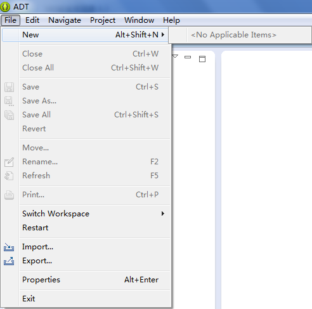Open the Help menu
The height and width of the screenshot is (309, 312).
tap(171, 20)
